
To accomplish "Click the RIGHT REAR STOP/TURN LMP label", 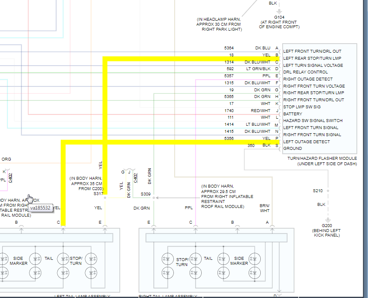I will (x=314, y=93).
